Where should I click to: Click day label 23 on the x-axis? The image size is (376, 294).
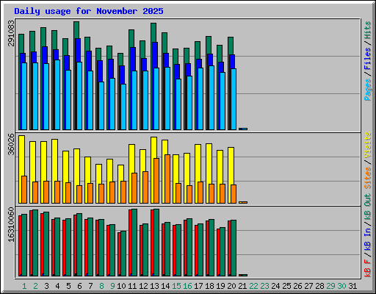tap(264, 286)
